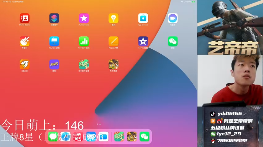Tap the home screen page dots
This screenshot has width=263, height=147.
tap(99, 124)
